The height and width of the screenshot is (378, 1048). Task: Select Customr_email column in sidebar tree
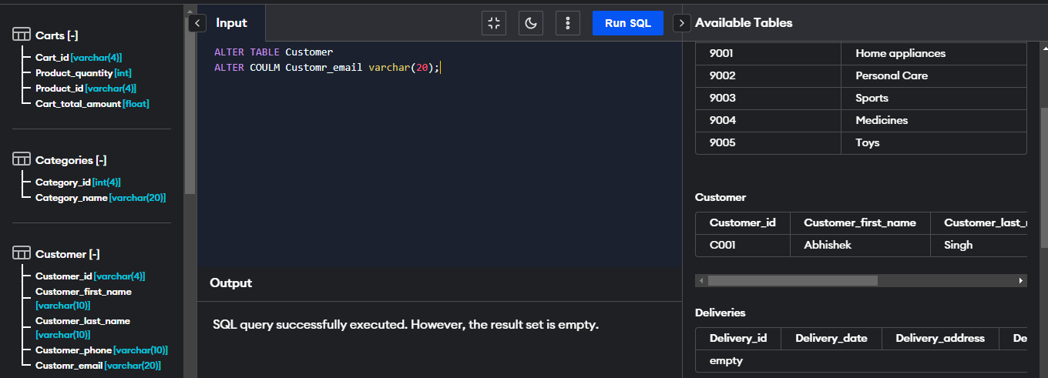coord(98,366)
